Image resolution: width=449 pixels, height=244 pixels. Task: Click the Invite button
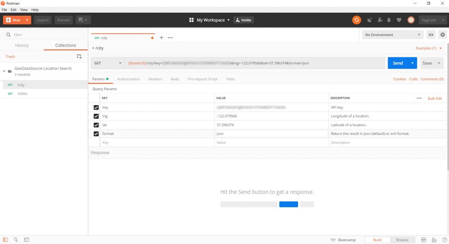(243, 20)
